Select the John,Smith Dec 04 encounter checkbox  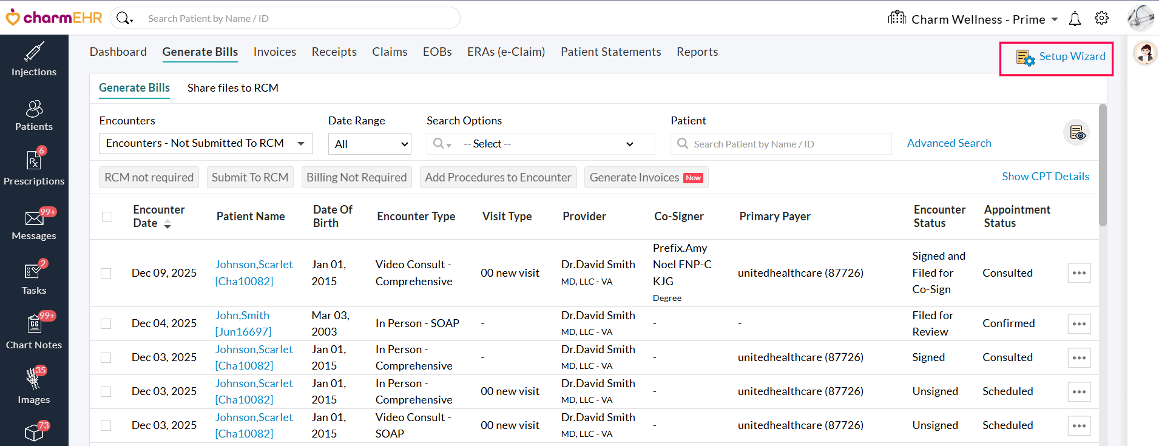click(106, 323)
